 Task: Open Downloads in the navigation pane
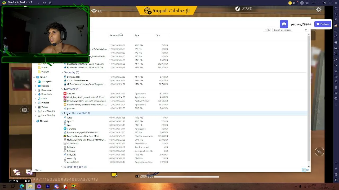click(46, 94)
